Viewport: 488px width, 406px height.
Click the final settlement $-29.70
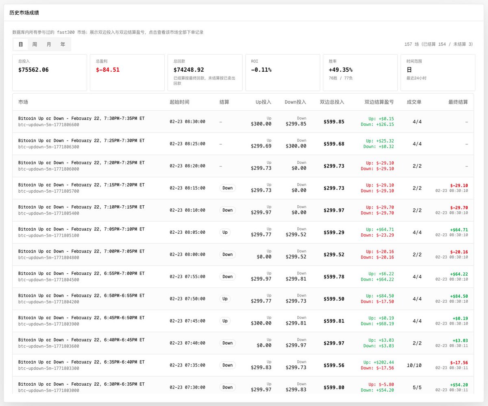(x=459, y=208)
